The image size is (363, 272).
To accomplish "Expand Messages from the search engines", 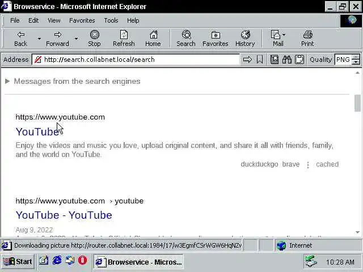I will 73,81.
